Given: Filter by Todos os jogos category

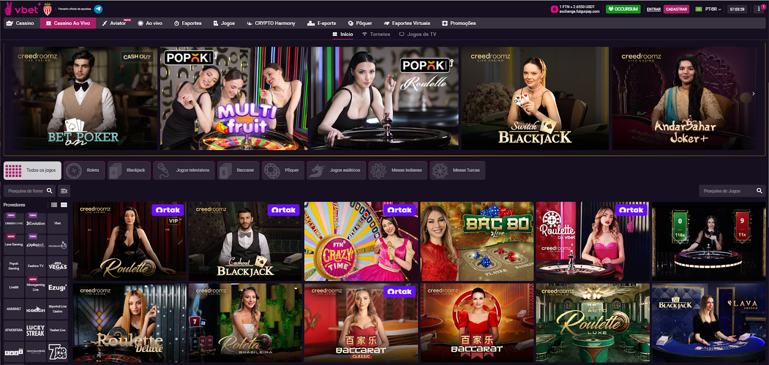Looking at the screenshot, I should click(x=33, y=170).
